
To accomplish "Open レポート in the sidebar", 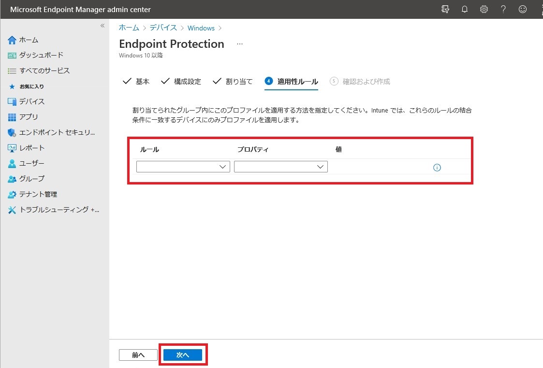I will coord(32,148).
